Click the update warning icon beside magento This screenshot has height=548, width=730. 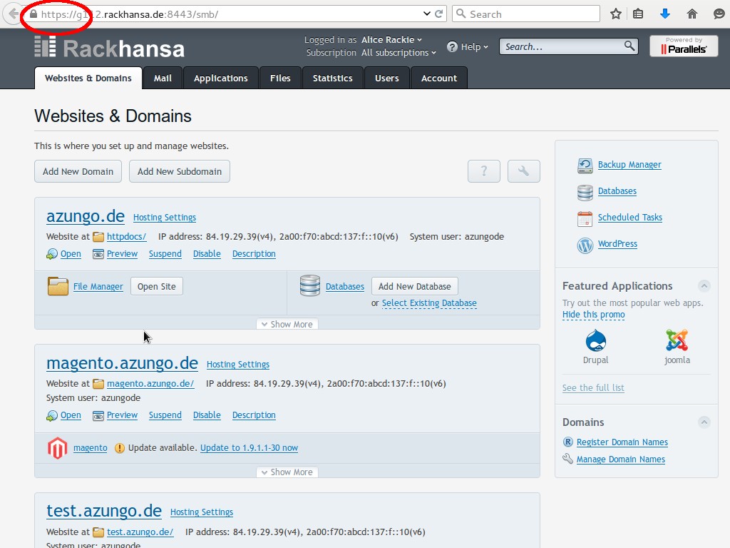coord(120,448)
